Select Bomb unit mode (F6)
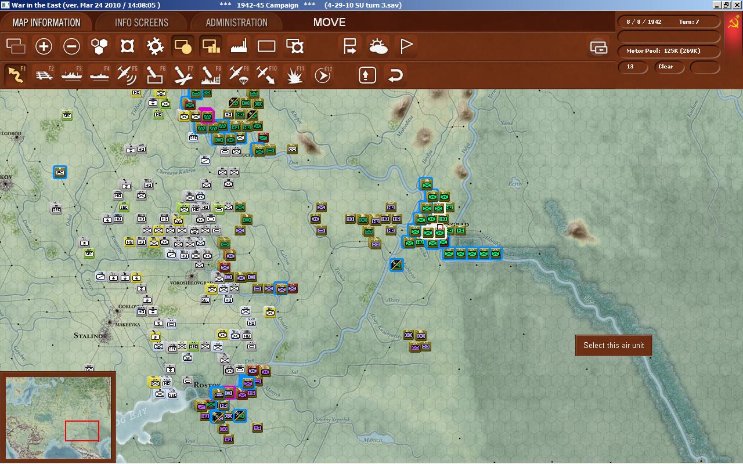The height and width of the screenshot is (464, 743). [x=155, y=75]
